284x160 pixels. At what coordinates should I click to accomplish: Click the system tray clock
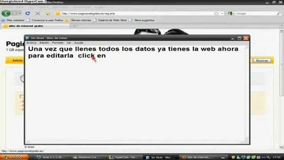click(277, 157)
